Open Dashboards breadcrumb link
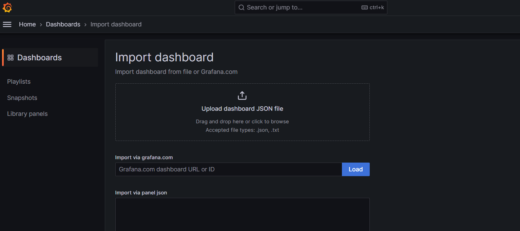 63,24
